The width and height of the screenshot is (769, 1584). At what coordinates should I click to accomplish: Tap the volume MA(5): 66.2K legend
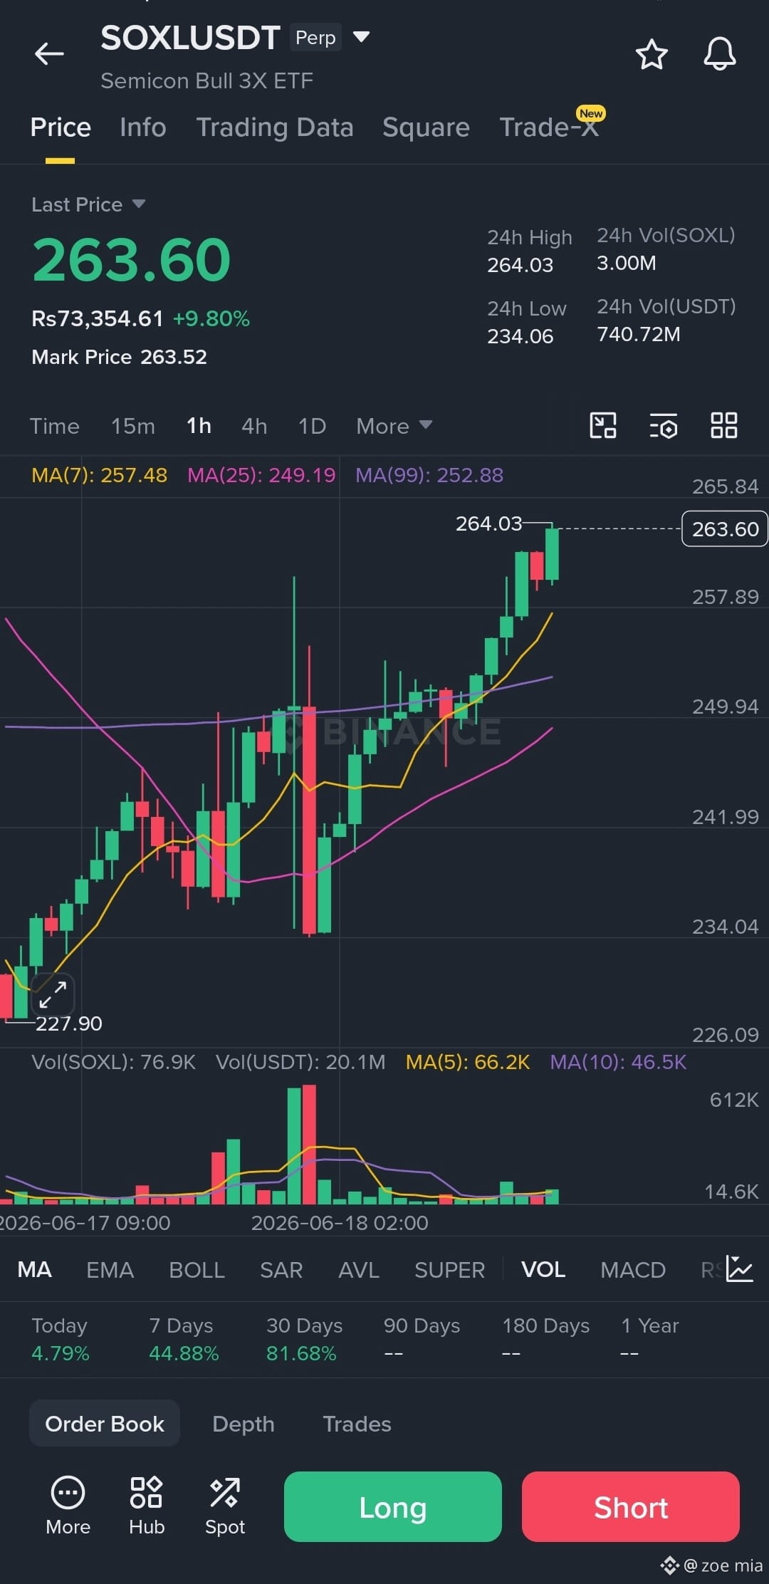[x=468, y=1062]
